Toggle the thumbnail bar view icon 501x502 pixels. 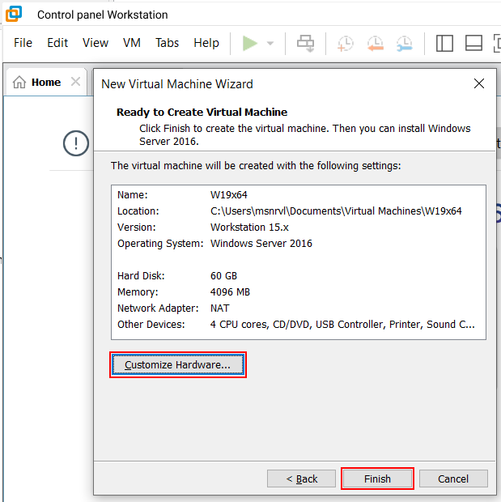coord(474,44)
